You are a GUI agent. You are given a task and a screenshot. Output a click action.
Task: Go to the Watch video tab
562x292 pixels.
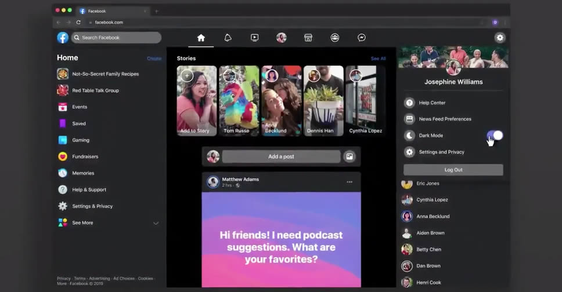pos(254,38)
